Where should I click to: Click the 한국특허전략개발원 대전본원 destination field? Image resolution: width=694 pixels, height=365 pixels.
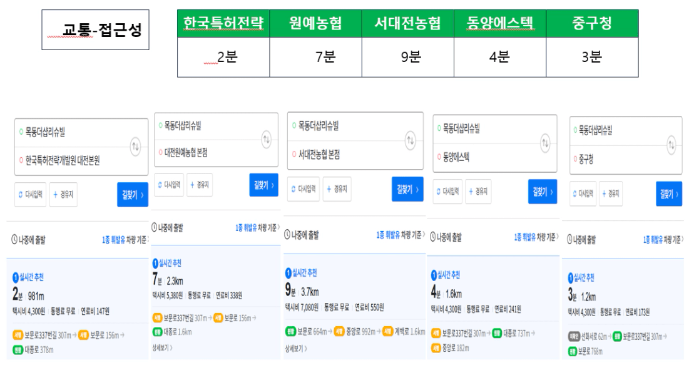[x=63, y=160]
